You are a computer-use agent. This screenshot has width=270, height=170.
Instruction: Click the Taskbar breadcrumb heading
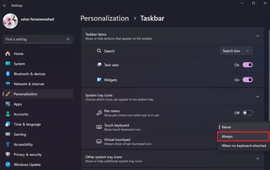[x=152, y=19]
